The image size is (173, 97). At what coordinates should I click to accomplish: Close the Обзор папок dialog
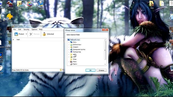pyautogui.click(x=105, y=30)
